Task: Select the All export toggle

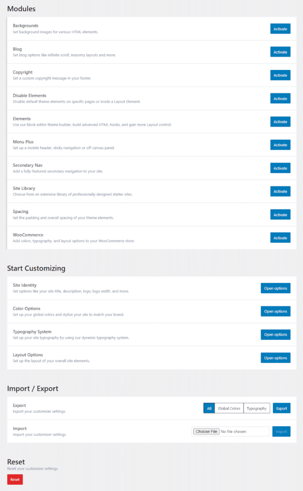Action: 209,409
